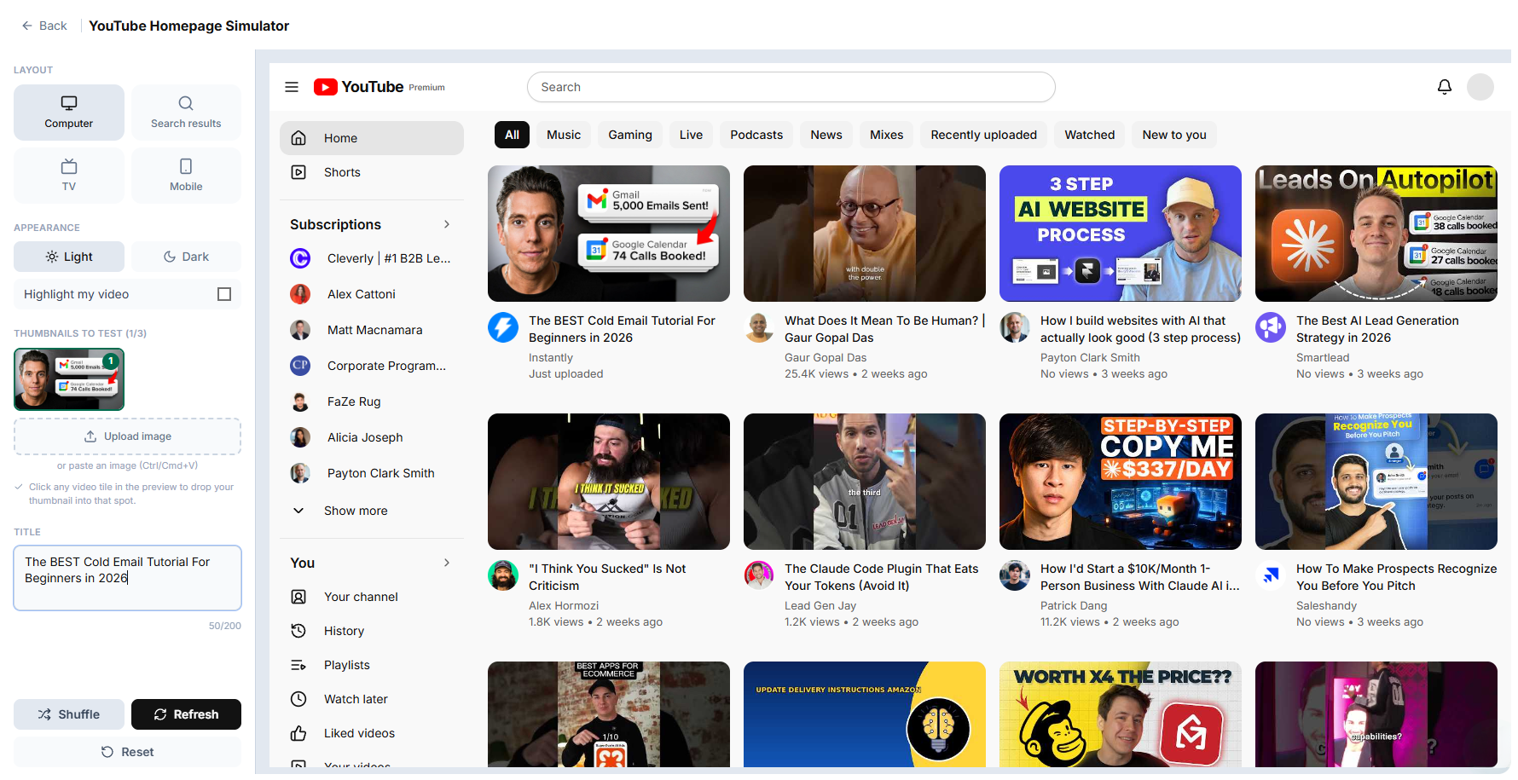Select Recently uploaded filter chip
Image resolution: width=1518 pixels, height=780 pixels.
tap(984, 135)
